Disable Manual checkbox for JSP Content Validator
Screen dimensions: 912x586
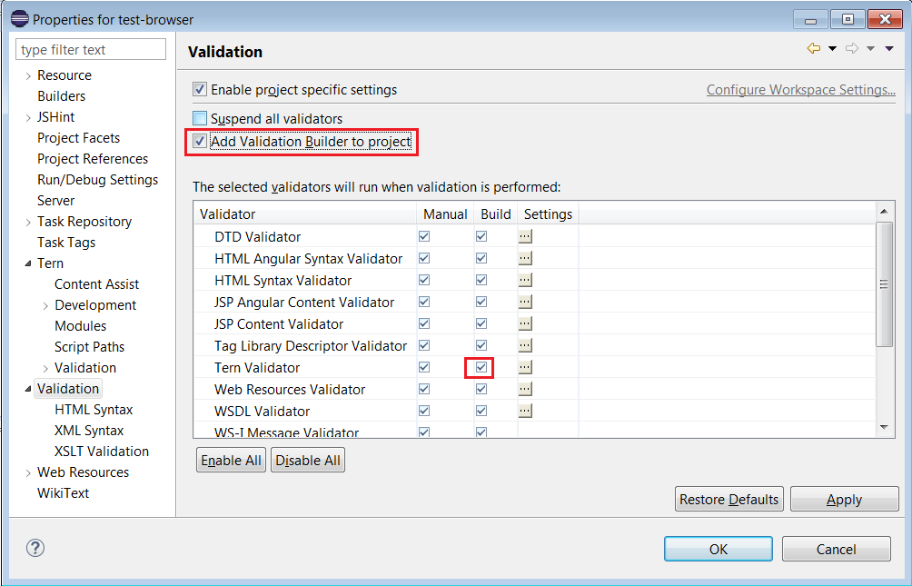click(423, 323)
